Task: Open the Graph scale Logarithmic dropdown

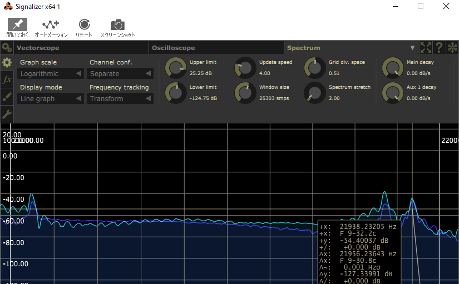Action: [x=51, y=74]
